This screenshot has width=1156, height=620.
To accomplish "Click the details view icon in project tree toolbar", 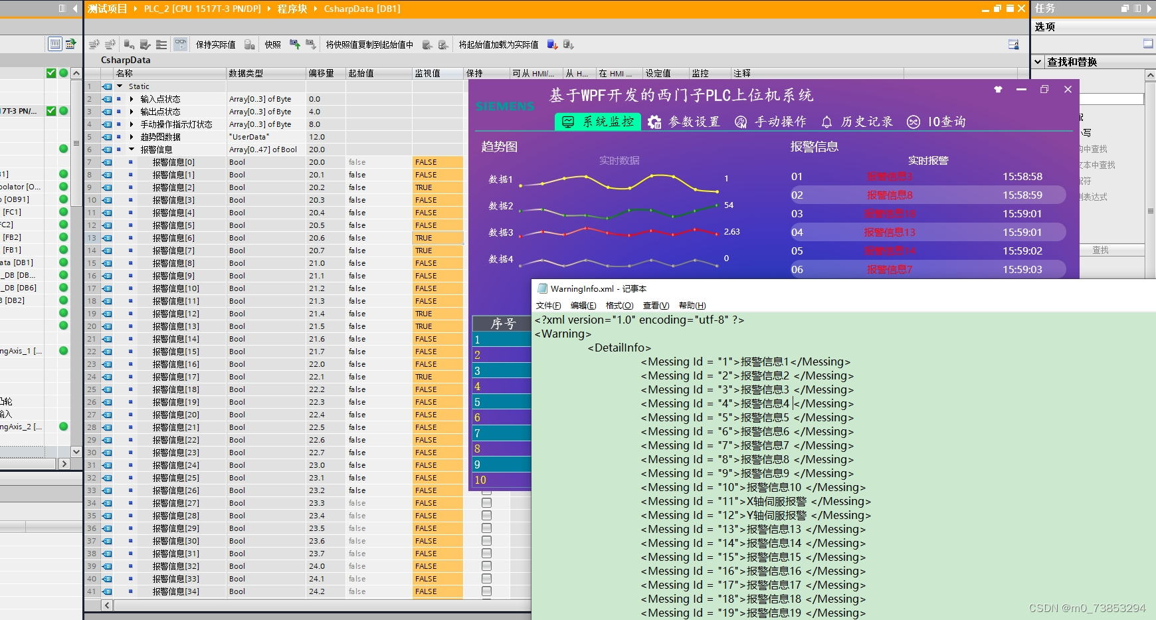I will (55, 44).
